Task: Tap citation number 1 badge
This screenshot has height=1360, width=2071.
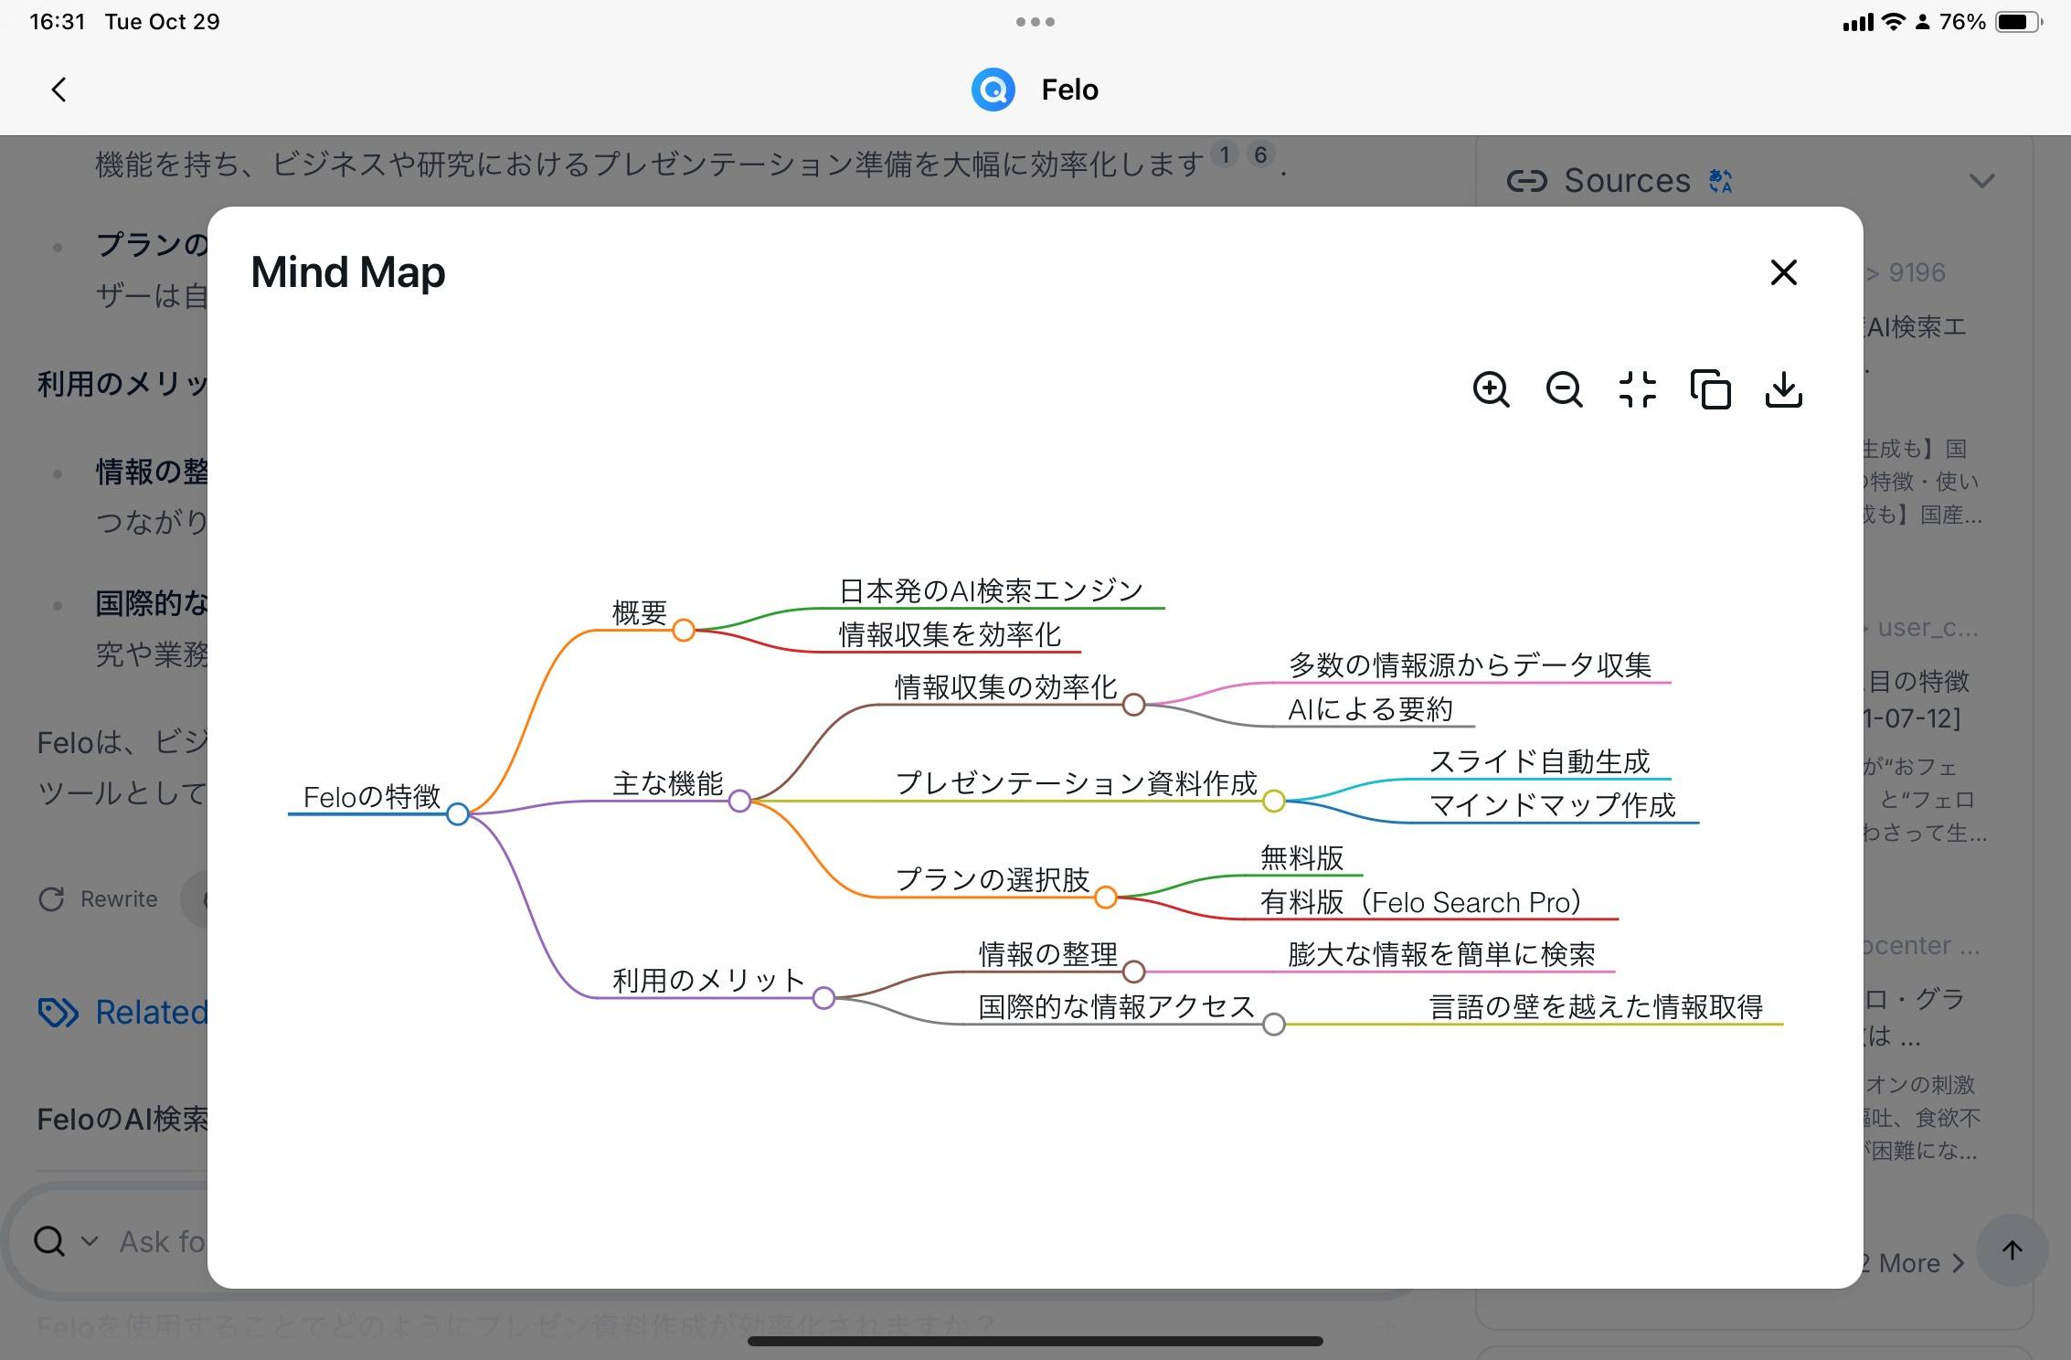Action: (x=1225, y=154)
